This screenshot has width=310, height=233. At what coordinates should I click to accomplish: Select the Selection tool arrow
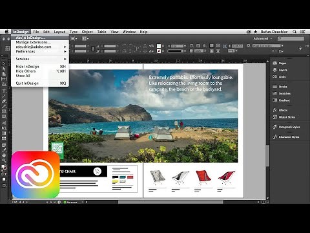click(x=4, y=63)
